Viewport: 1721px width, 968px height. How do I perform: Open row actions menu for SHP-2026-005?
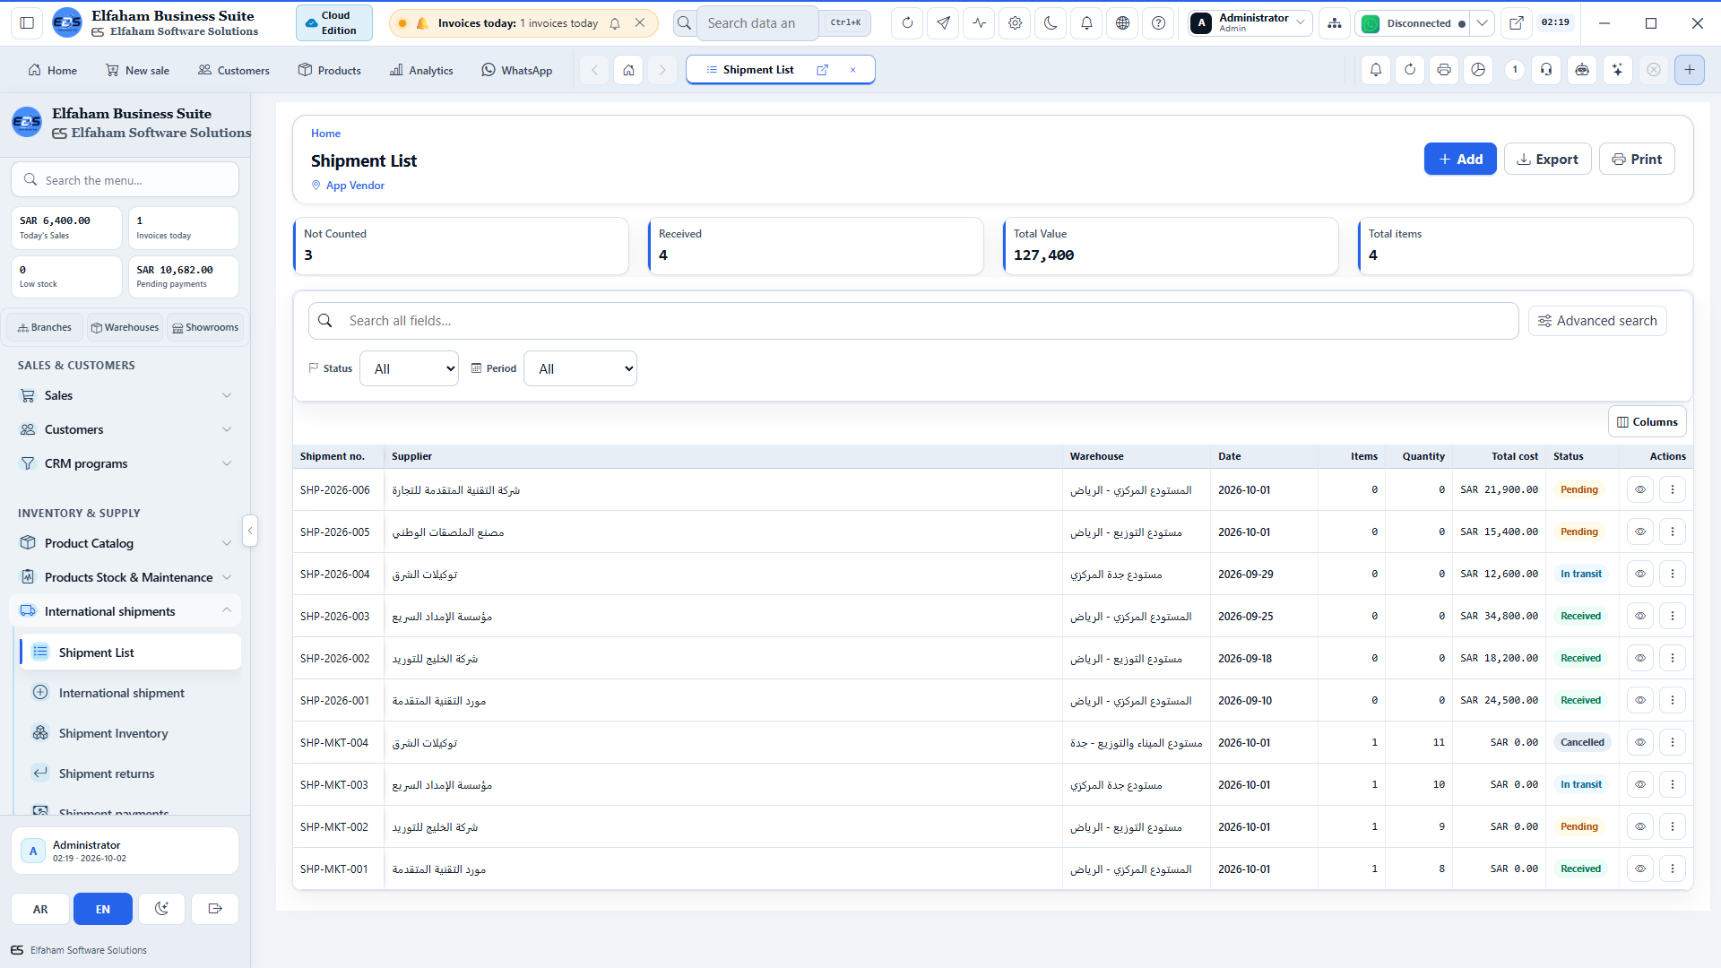click(x=1673, y=532)
